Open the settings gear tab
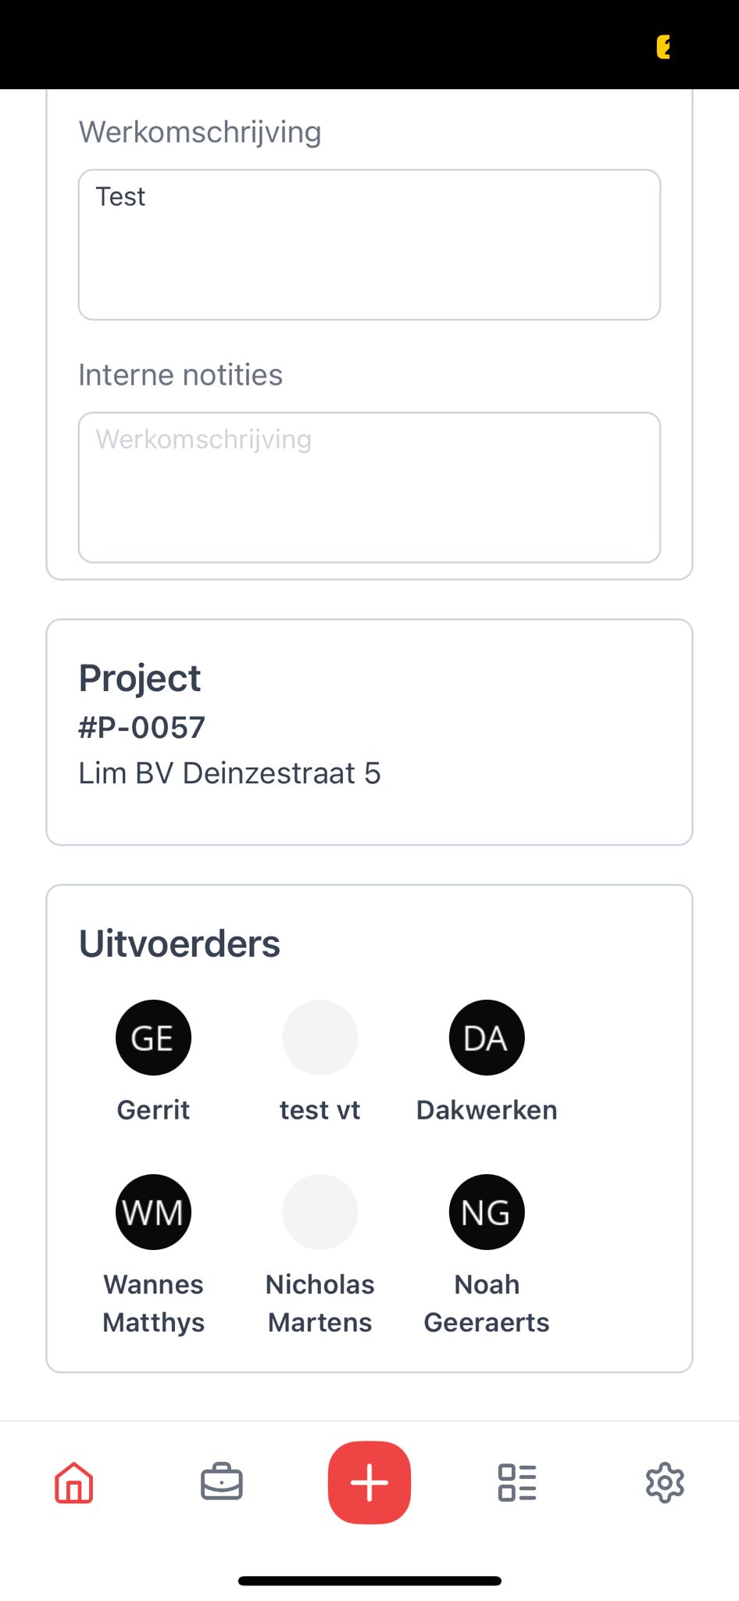This screenshot has width=739, height=1601. pos(665,1482)
